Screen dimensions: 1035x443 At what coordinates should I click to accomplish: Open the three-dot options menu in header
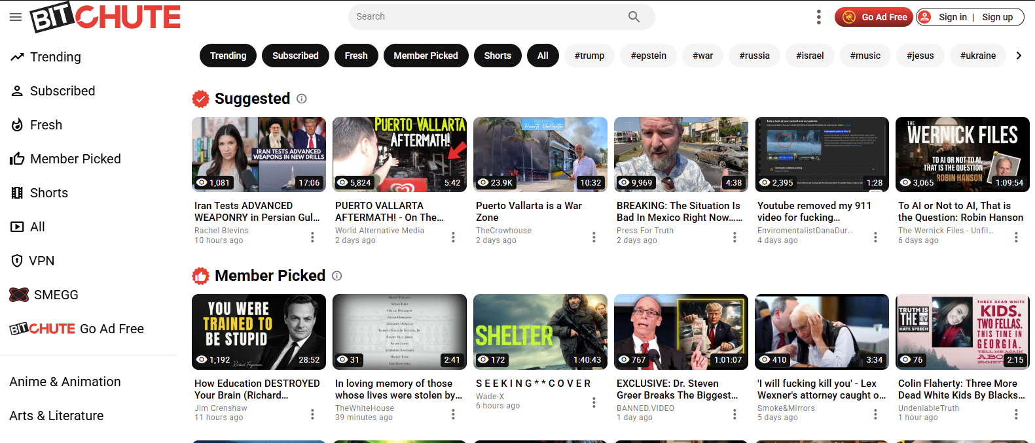818,17
